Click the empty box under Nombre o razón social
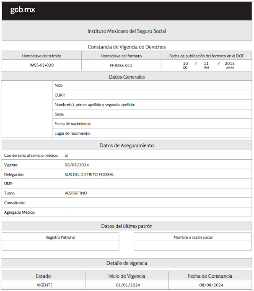The image size is (254, 291). coord(193,246)
